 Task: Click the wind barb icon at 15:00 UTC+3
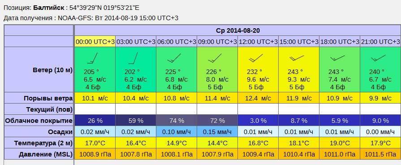coord(297,58)
